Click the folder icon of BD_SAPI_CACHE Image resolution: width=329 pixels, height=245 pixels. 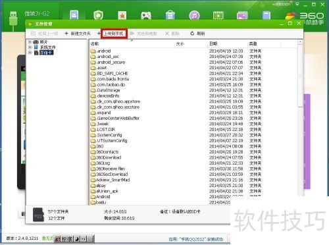coord(93,73)
